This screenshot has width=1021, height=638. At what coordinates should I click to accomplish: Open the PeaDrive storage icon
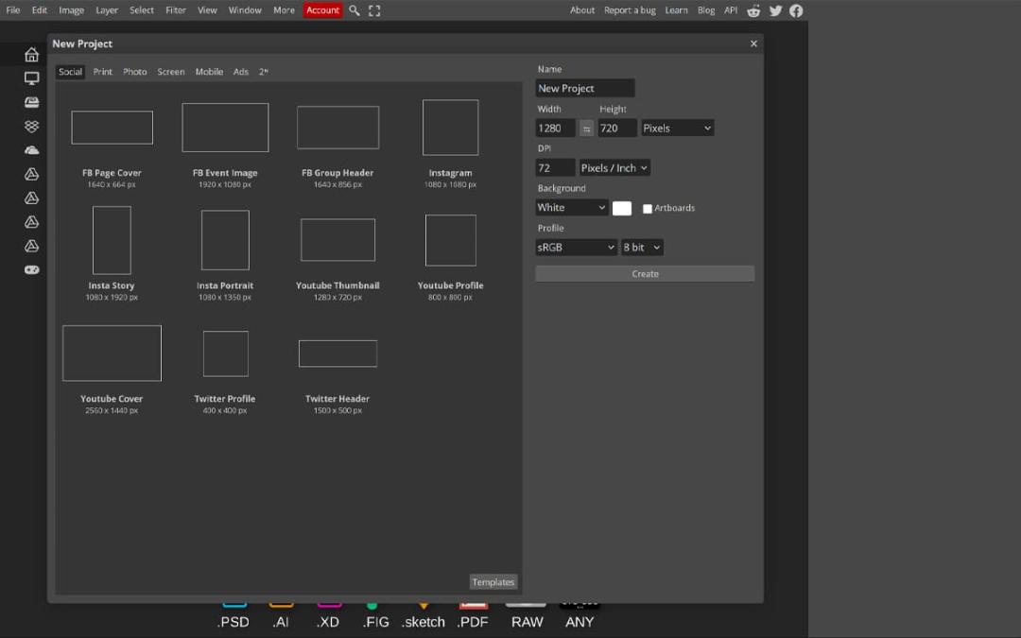pyautogui.click(x=31, y=102)
